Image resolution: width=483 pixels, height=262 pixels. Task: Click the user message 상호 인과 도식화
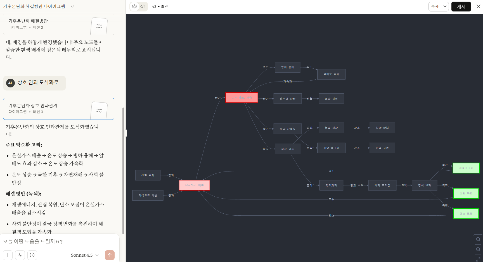pos(38,82)
